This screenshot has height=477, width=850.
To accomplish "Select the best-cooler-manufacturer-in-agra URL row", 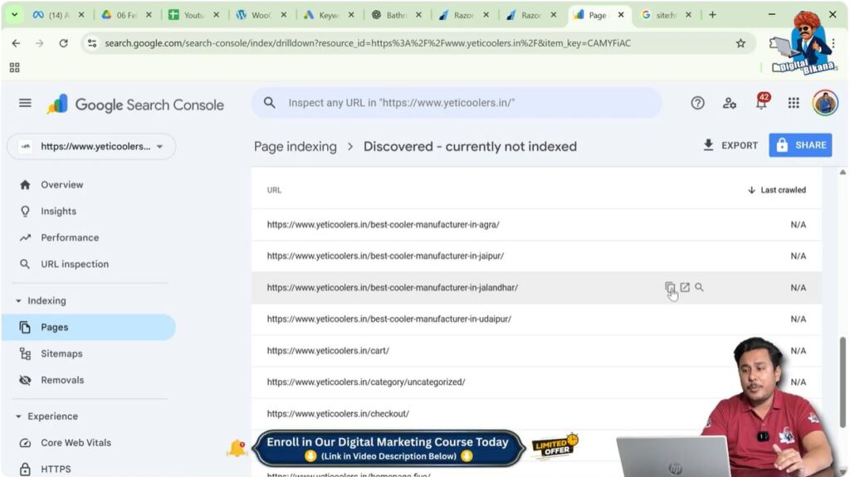I will tap(536, 225).
